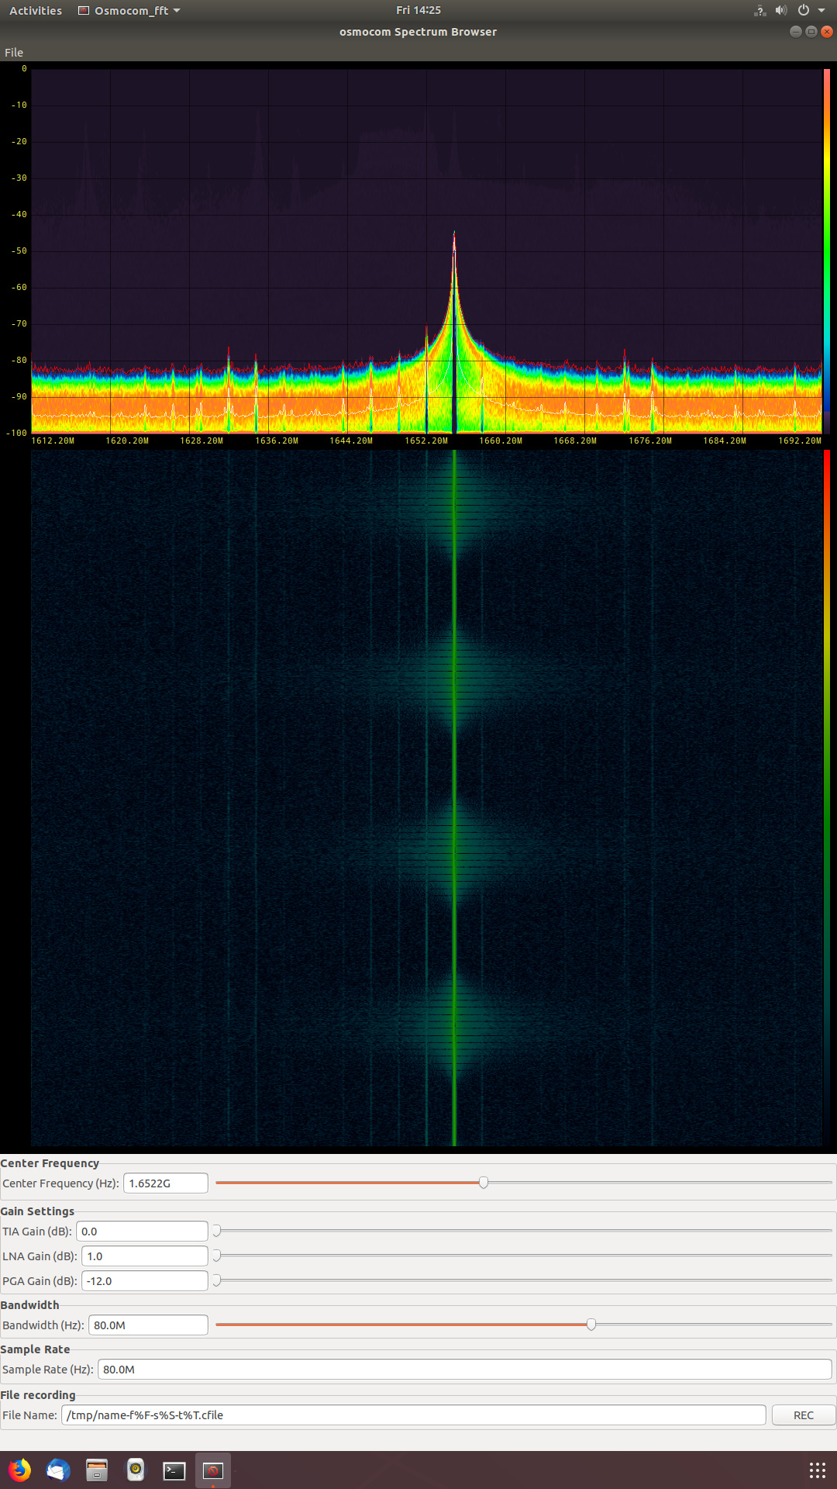Viewport: 837px width, 1489px height.
Task: Click the 1652.20M frequency axis label
Action: tap(426, 440)
